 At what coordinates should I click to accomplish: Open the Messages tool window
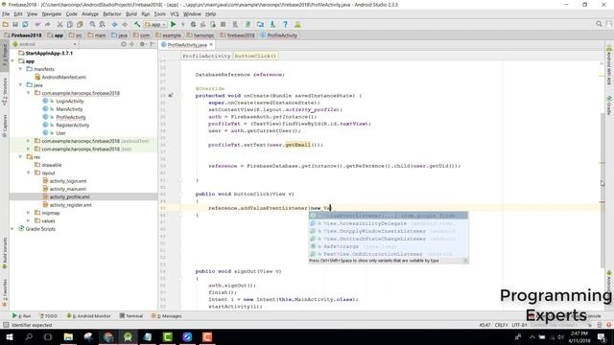[x=166, y=315]
